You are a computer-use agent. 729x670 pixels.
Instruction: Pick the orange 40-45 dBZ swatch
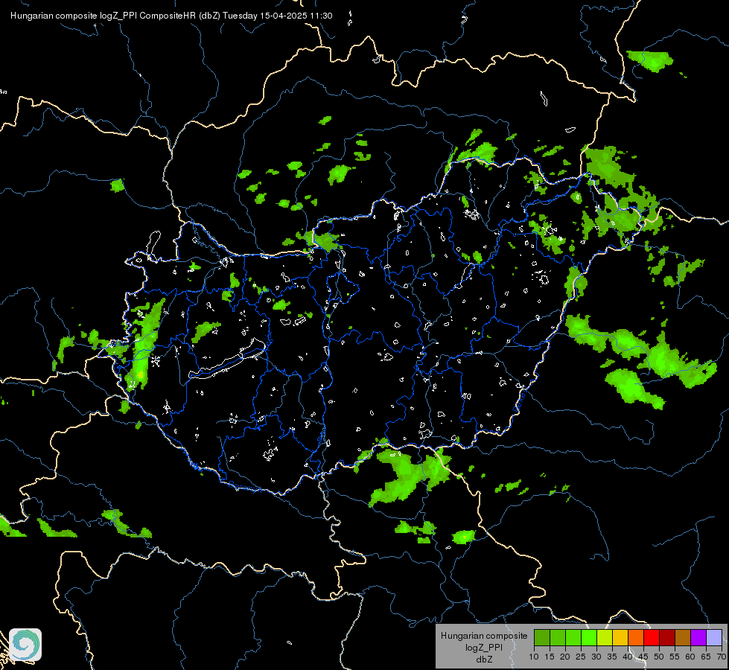pos(636,637)
